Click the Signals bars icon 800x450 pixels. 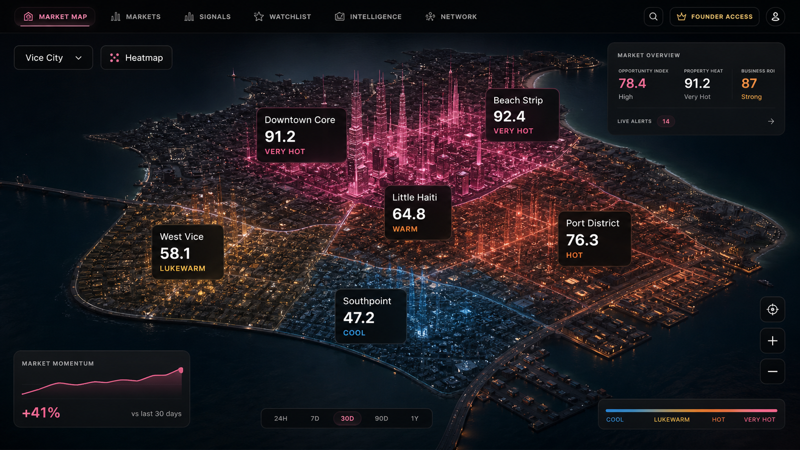(189, 17)
